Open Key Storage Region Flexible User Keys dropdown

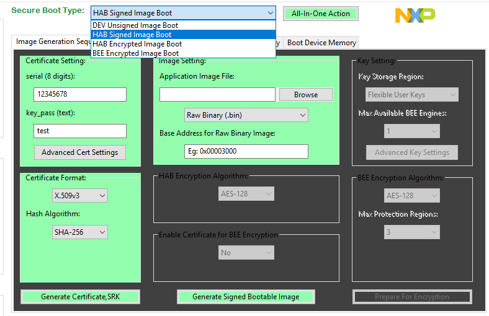pyautogui.click(x=412, y=95)
